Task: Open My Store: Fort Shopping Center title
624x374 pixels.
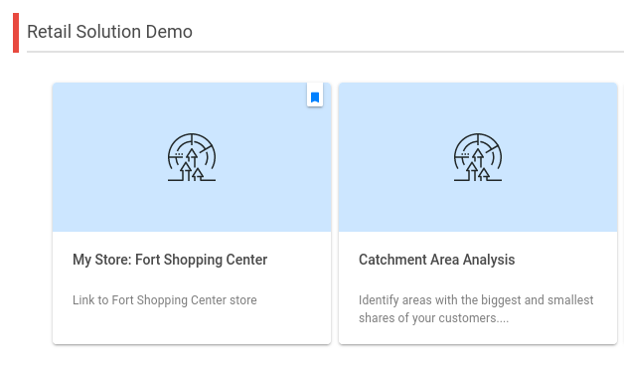Action: point(170,260)
